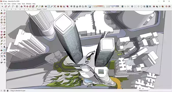Screen dimensions: 172x92
Task: Toggle Back Edges face style
Action: (135, 6)
